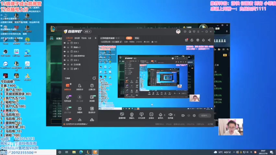Open the gift box icon with red badge
276x155 pixels.
186,40
